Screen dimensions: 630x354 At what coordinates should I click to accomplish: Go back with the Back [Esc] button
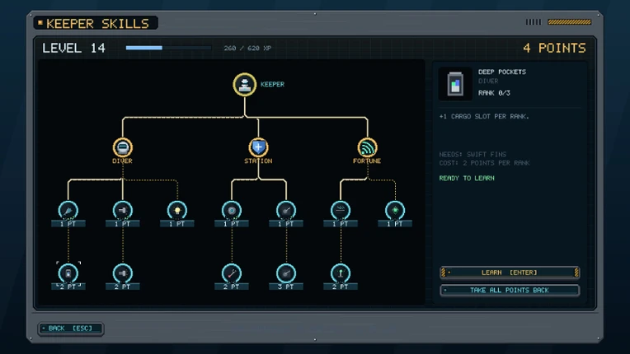pyautogui.click(x=71, y=328)
